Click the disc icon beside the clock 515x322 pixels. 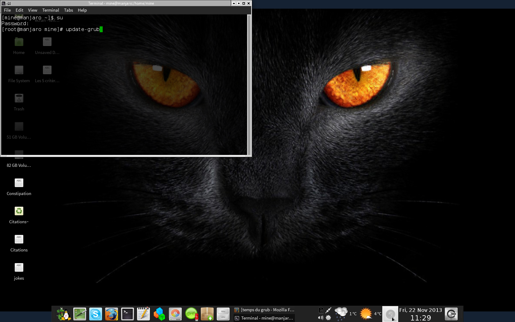click(x=390, y=314)
